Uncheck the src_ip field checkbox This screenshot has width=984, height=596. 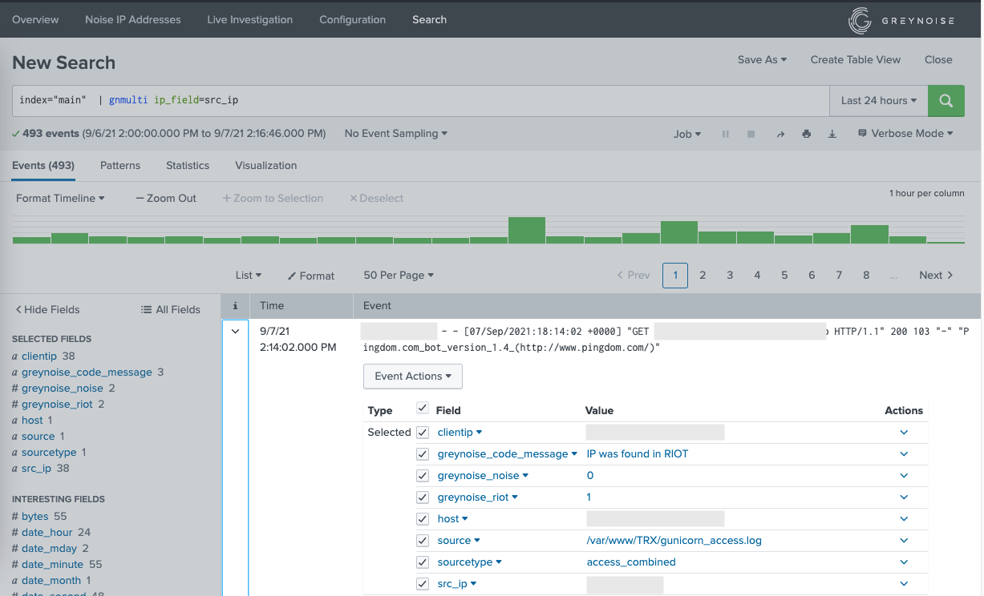423,583
